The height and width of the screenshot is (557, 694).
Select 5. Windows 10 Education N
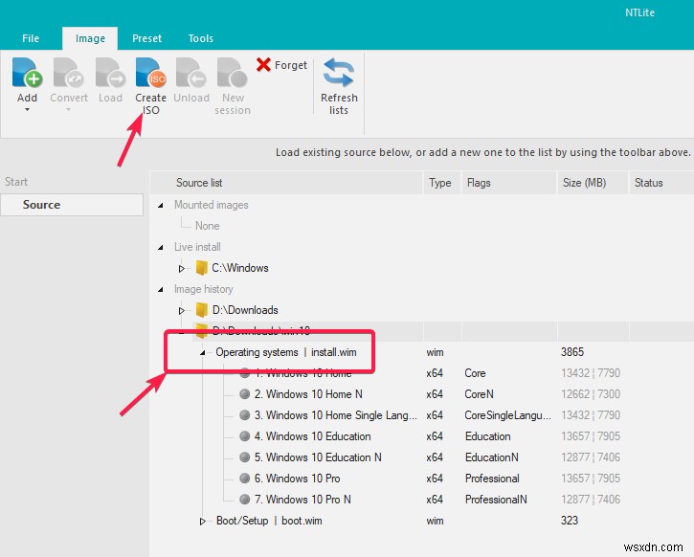click(318, 457)
